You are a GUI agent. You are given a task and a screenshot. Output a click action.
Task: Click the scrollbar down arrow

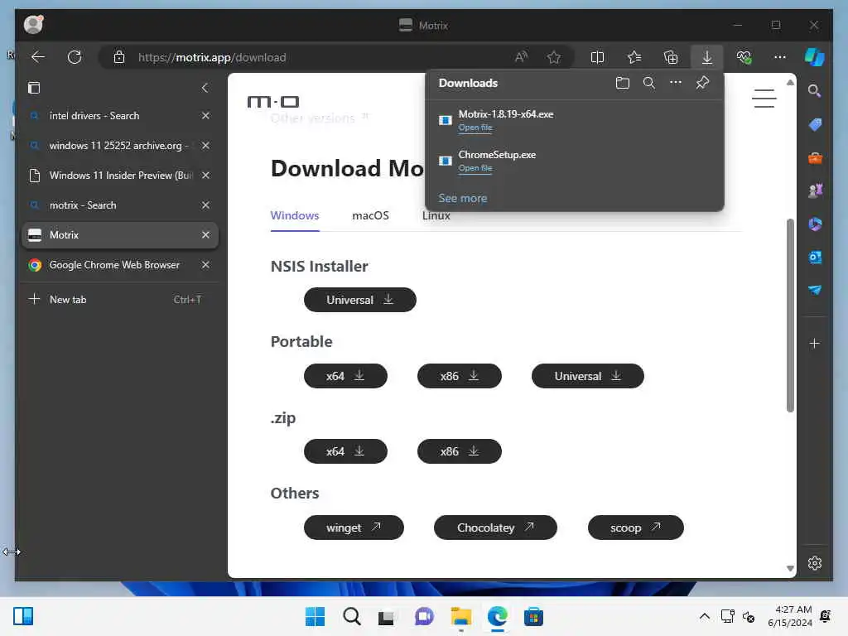click(790, 568)
